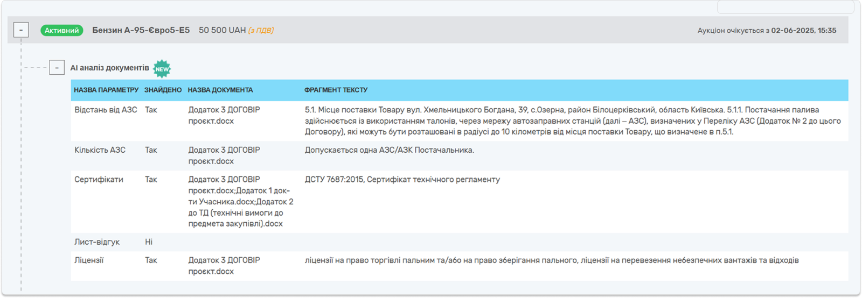This screenshot has width=862, height=298.
Task: Click the Активний status badge
Action: [x=61, y=31]
